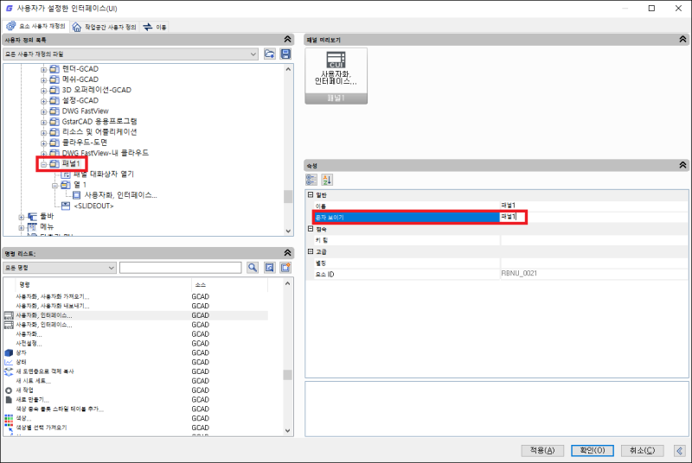Collapse the 패널1 tree node
This screenshot has height=463, width=692.
click(44, 164)
